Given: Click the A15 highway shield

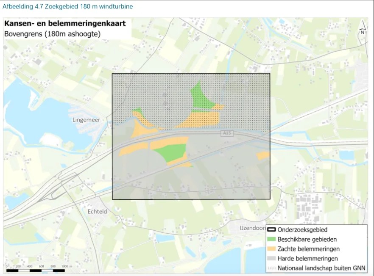Looking at the screenshot, I should 227,133.
